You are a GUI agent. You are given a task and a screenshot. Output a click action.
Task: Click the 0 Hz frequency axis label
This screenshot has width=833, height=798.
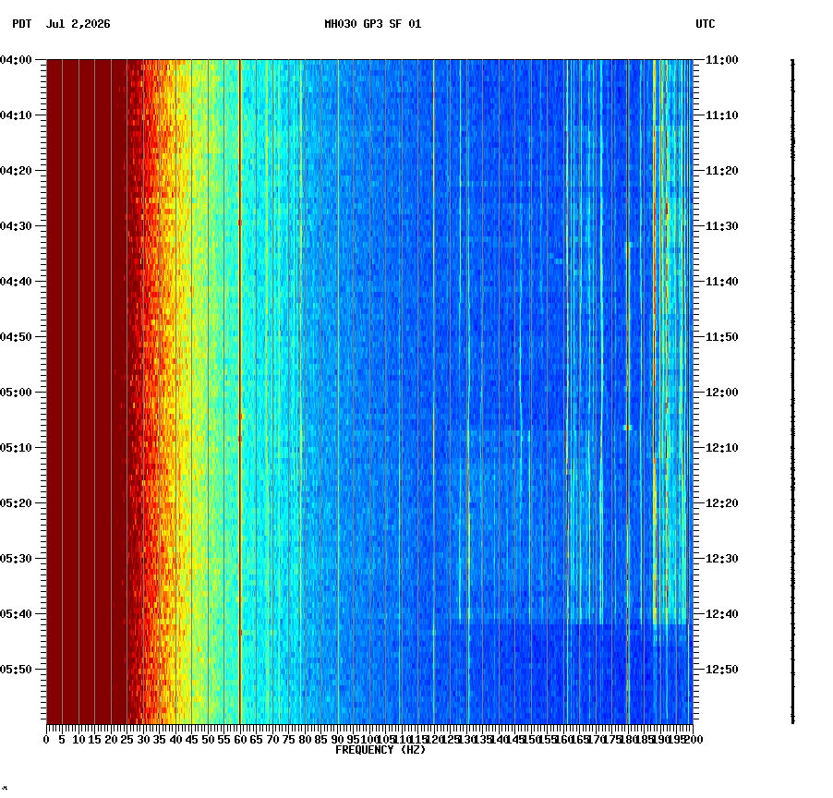pos(47,740)
